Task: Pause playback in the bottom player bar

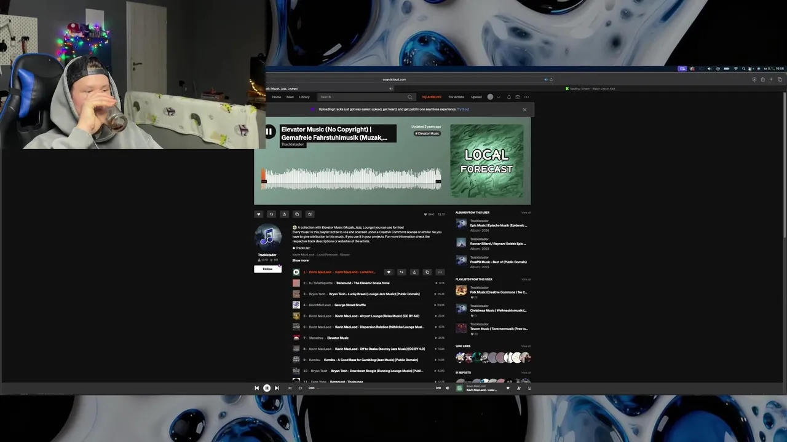Action: (267, 388)
